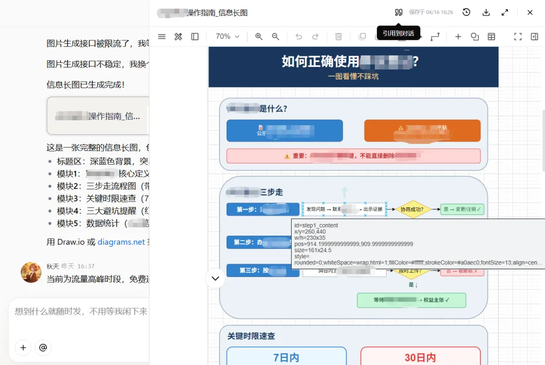Click the 模块4: 三大避坑提醒 list item
Image resolution: width=545 pixels, height=365 pixels.
pyautogui.click(x=103, y=211)
